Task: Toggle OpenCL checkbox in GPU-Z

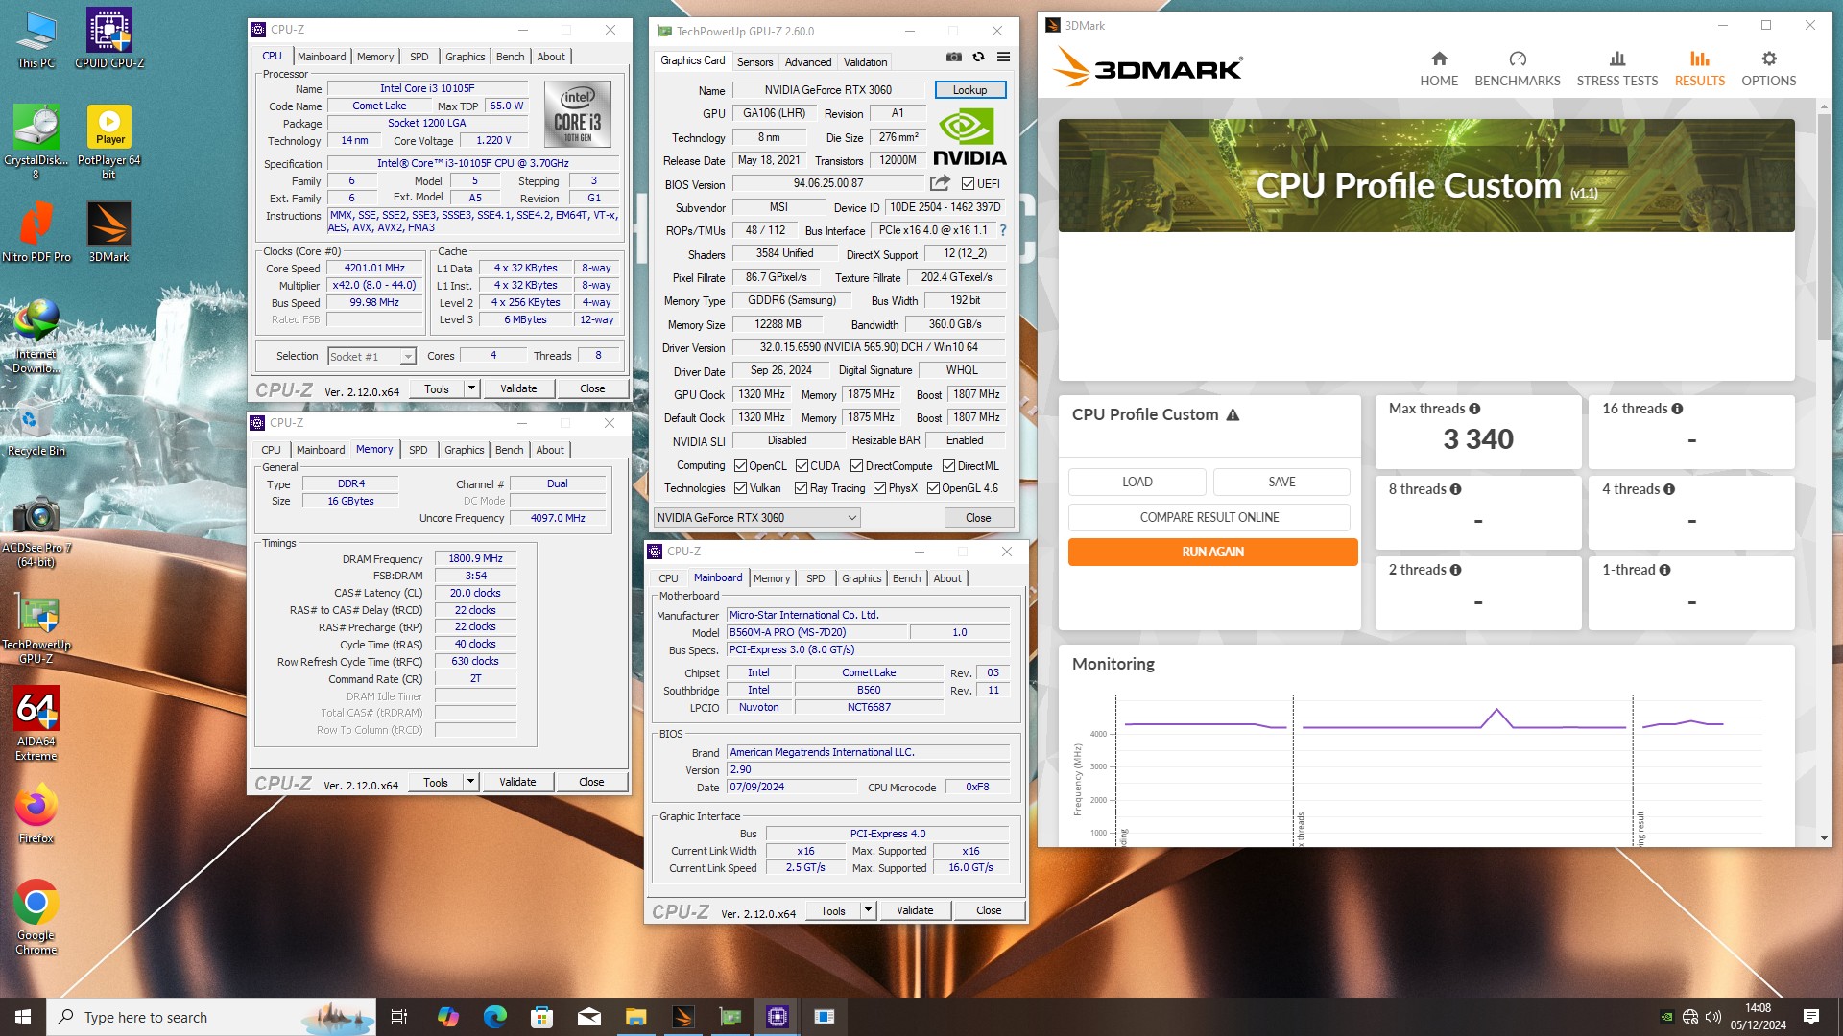Action: pyautogui.click(x=740, y=466)
